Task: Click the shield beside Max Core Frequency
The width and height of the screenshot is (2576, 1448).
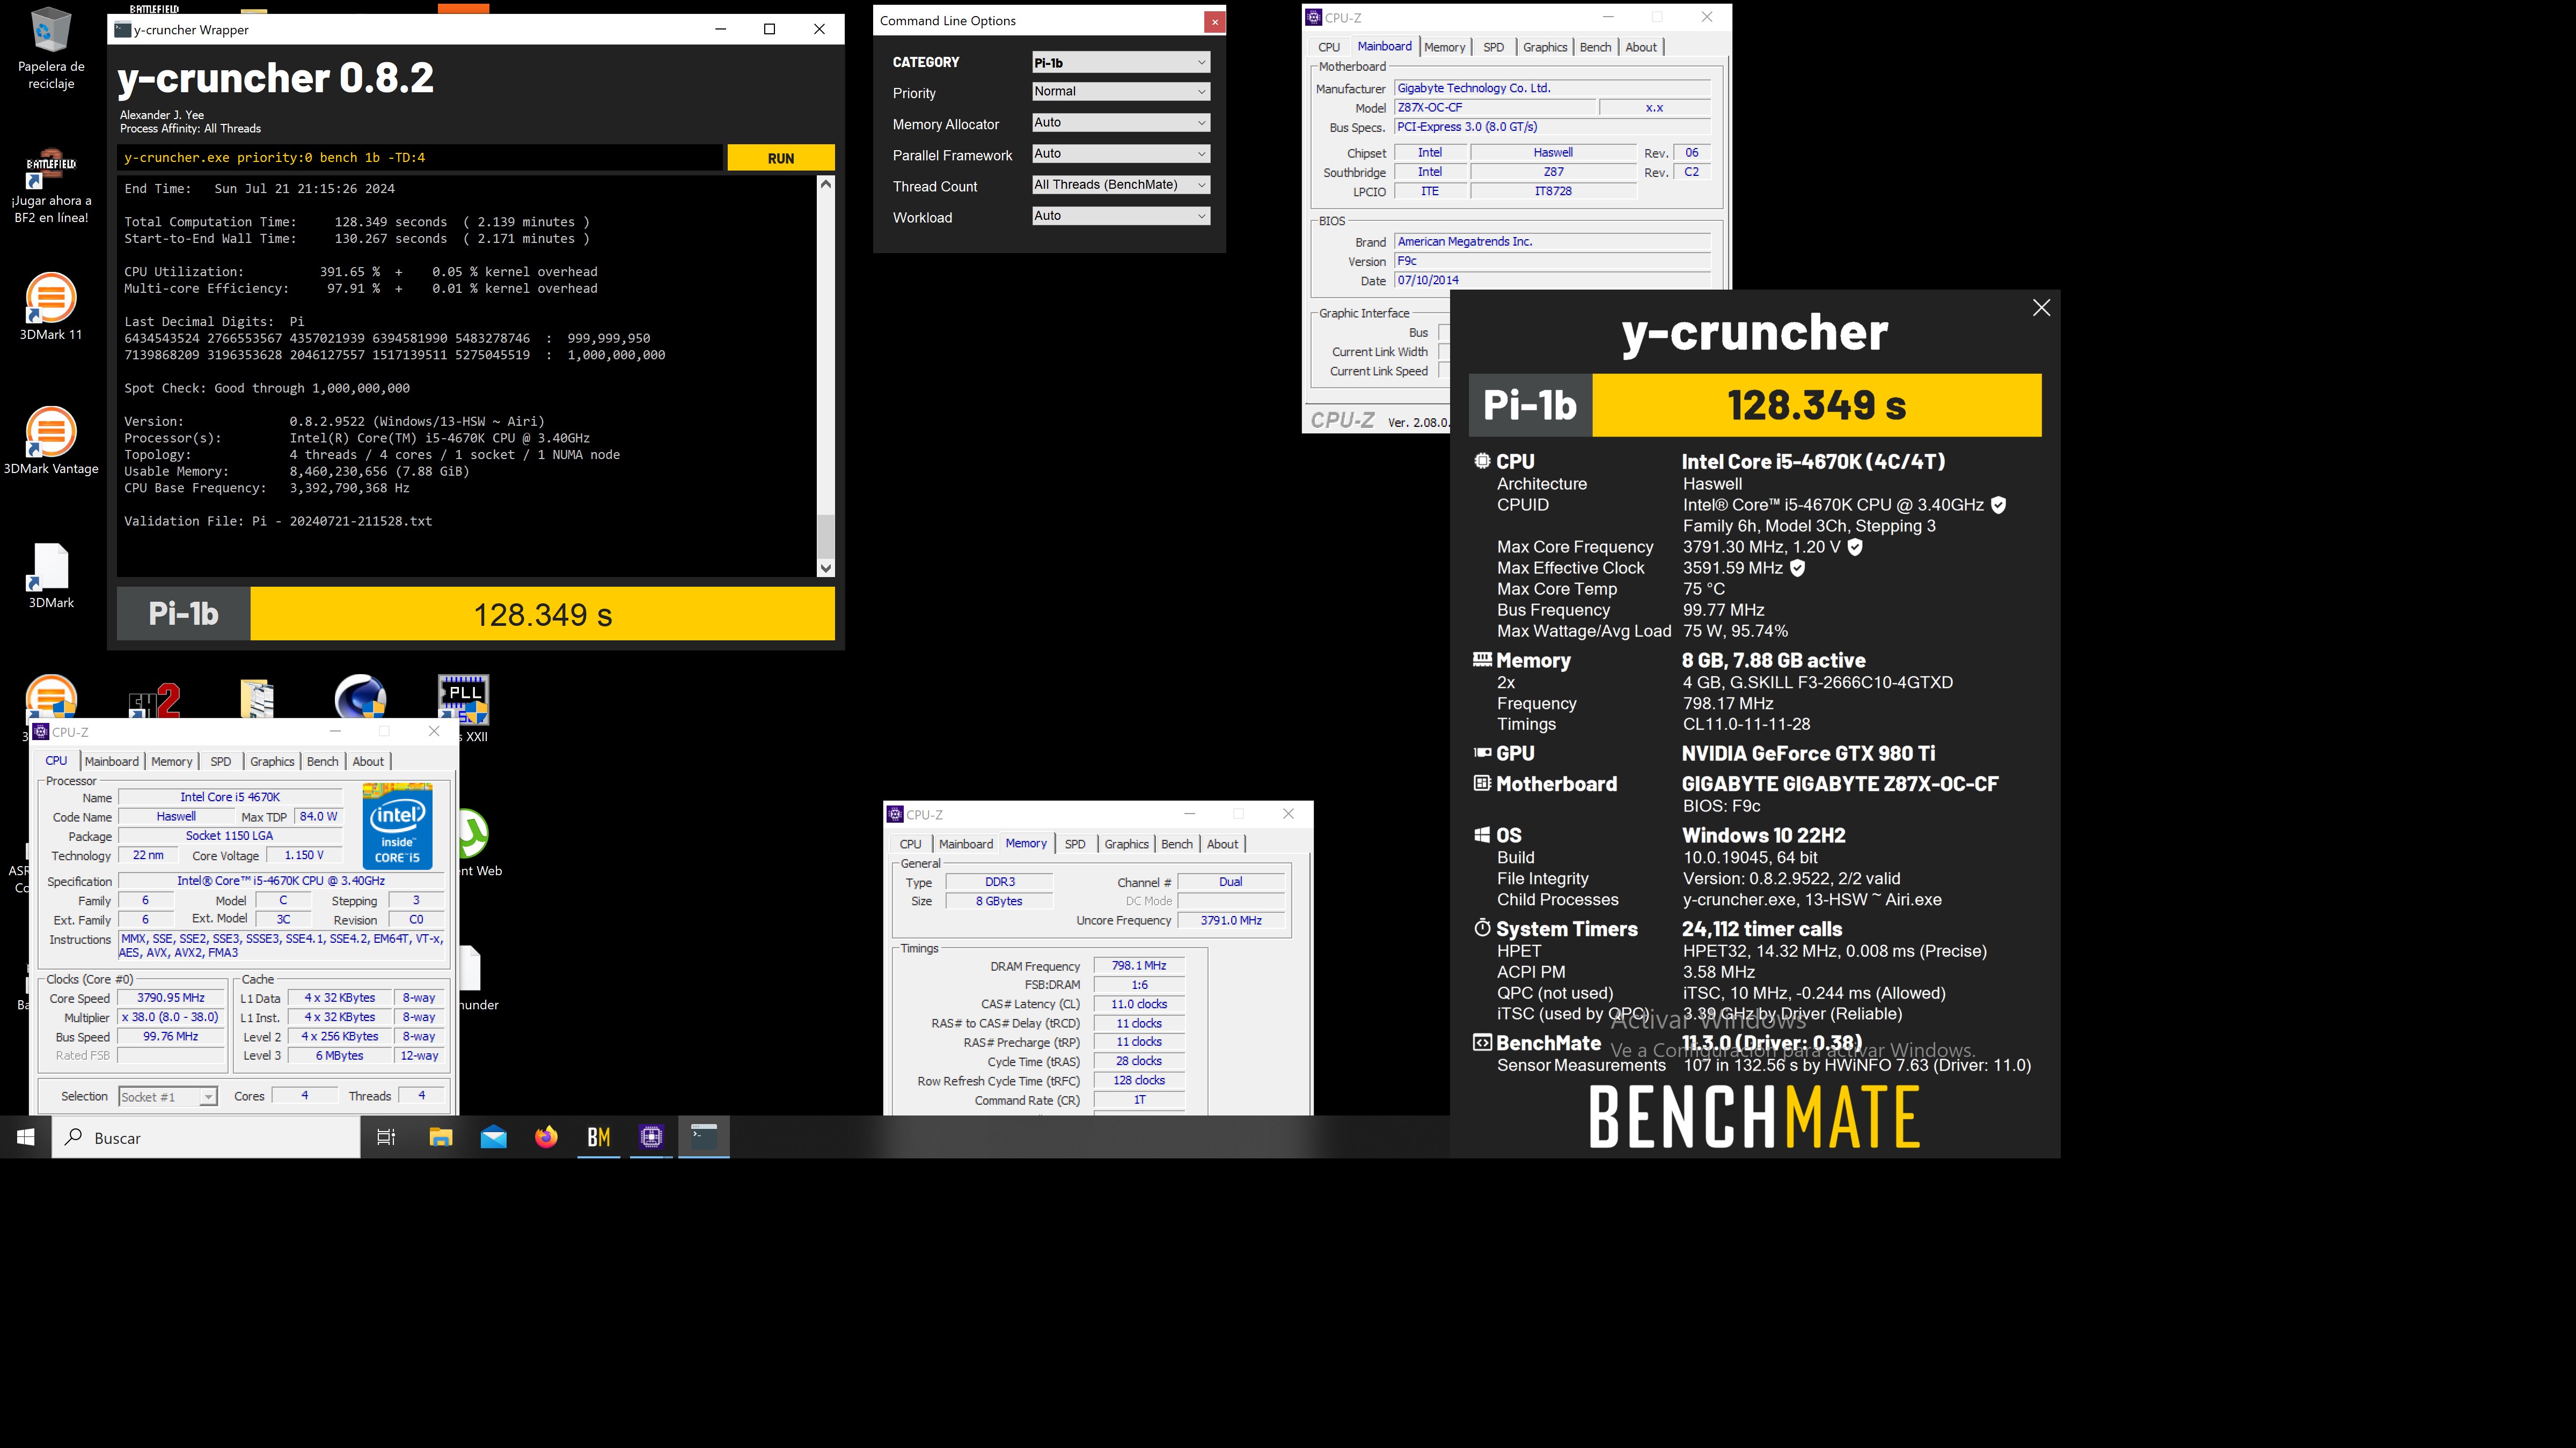Action: pyautogui.click(x=1855, y=546)
